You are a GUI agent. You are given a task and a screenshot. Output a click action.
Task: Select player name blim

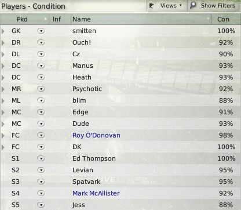pos(79,100)
